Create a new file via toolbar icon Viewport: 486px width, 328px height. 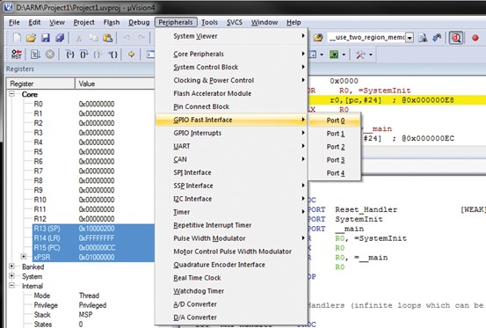click(x=17, y=38)
